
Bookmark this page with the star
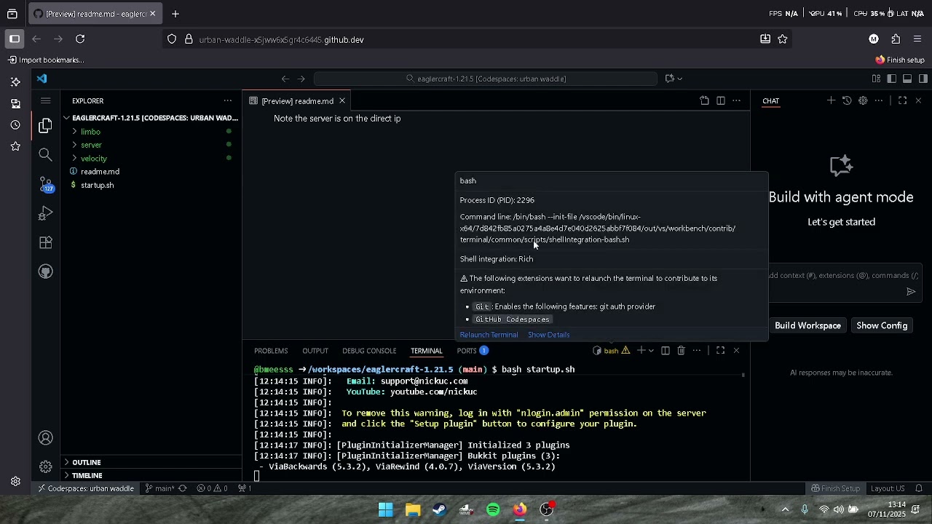coord(783,39)
